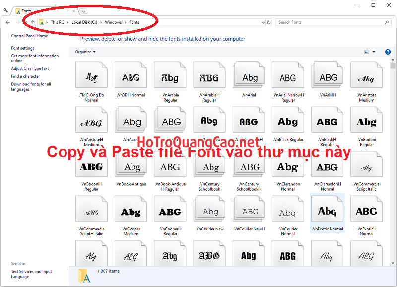Select the .VnCooper Medium font icon
The image size is (397, 287).
131,212
